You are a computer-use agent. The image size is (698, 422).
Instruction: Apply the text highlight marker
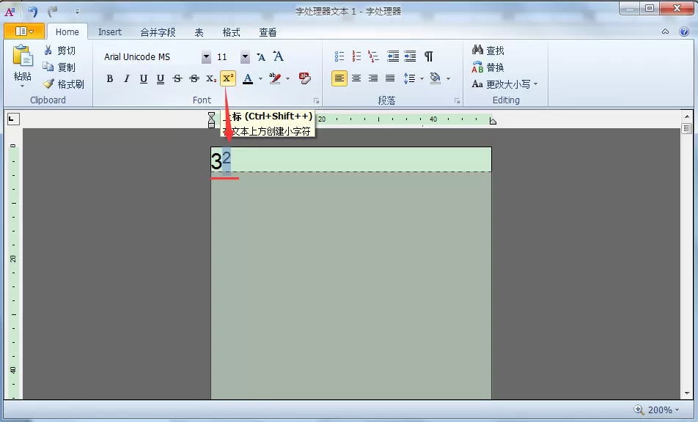pos(275,78)
